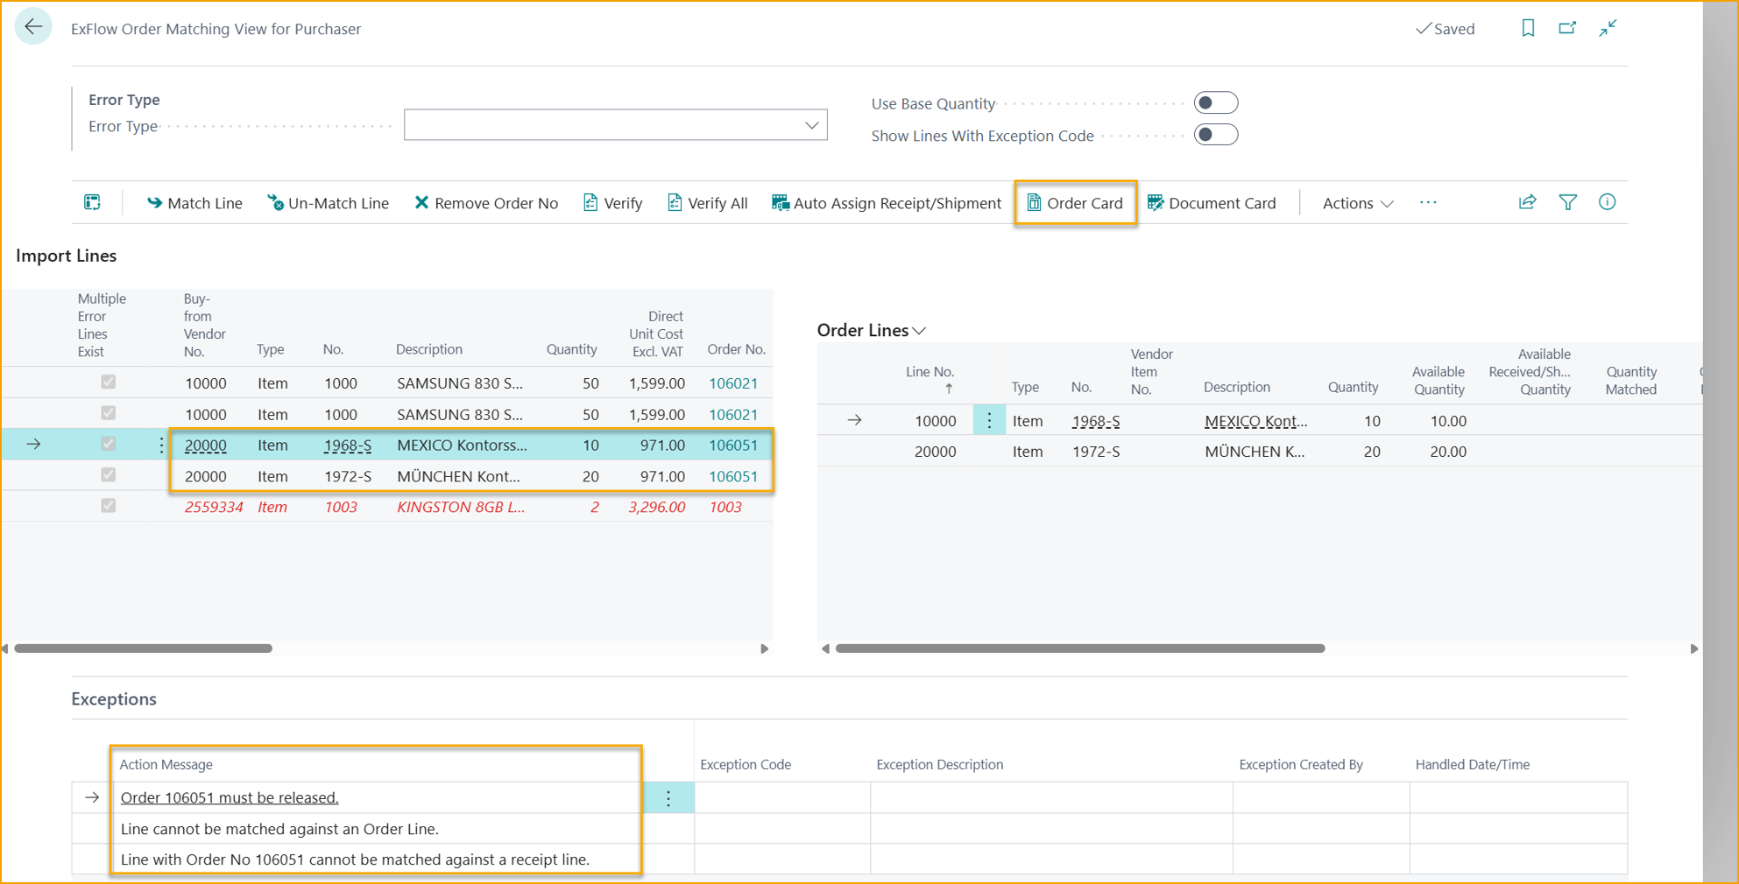This screenshot has width=1739, height=884.
Task: Click the bookmark icon in header
Action: [x=1528, y=28]
